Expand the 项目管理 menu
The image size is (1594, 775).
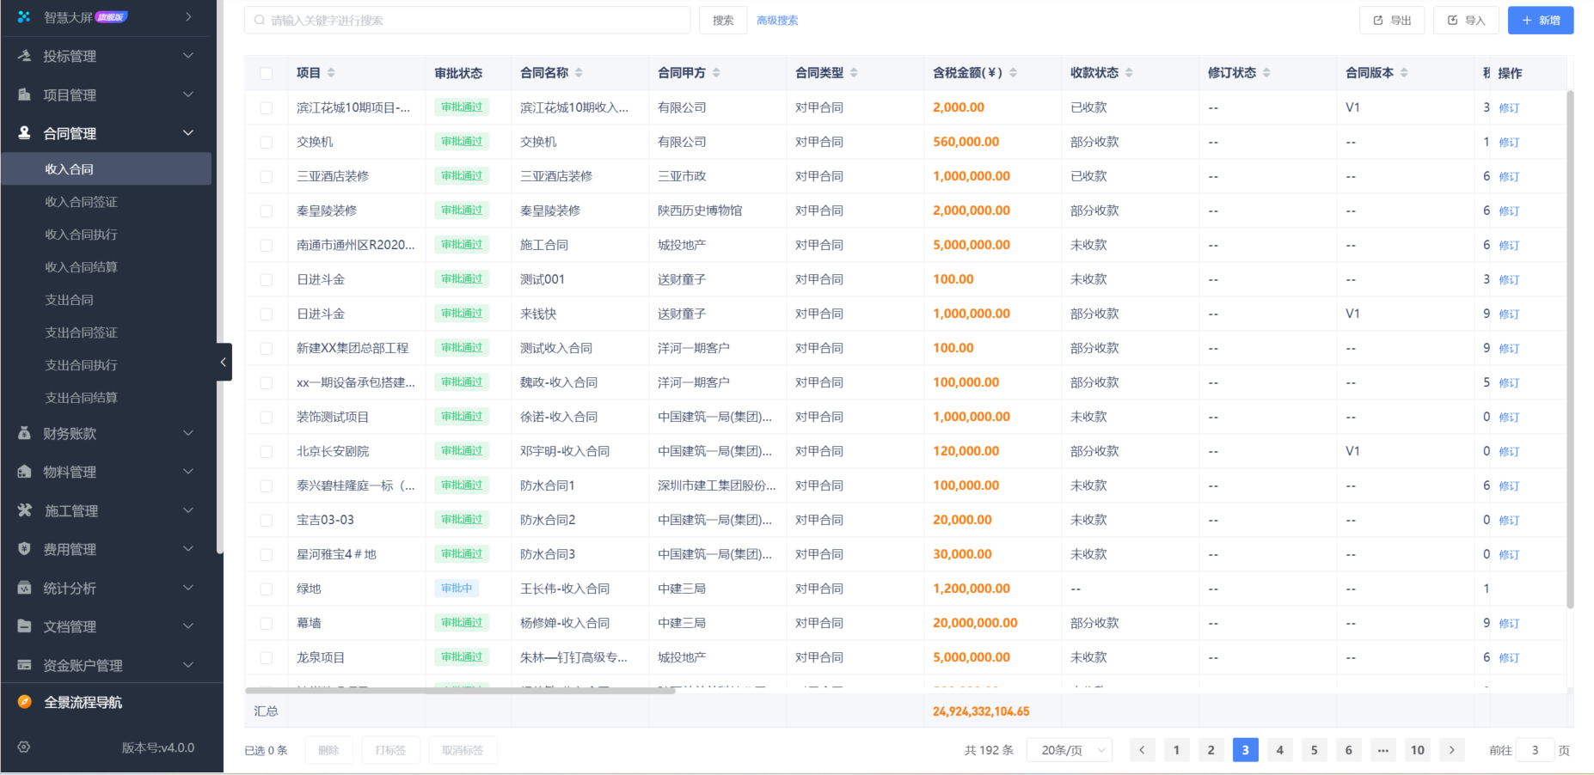click(x=187, y=95)
